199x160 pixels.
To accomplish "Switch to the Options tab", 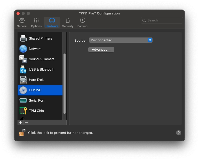I will point(36,23).
